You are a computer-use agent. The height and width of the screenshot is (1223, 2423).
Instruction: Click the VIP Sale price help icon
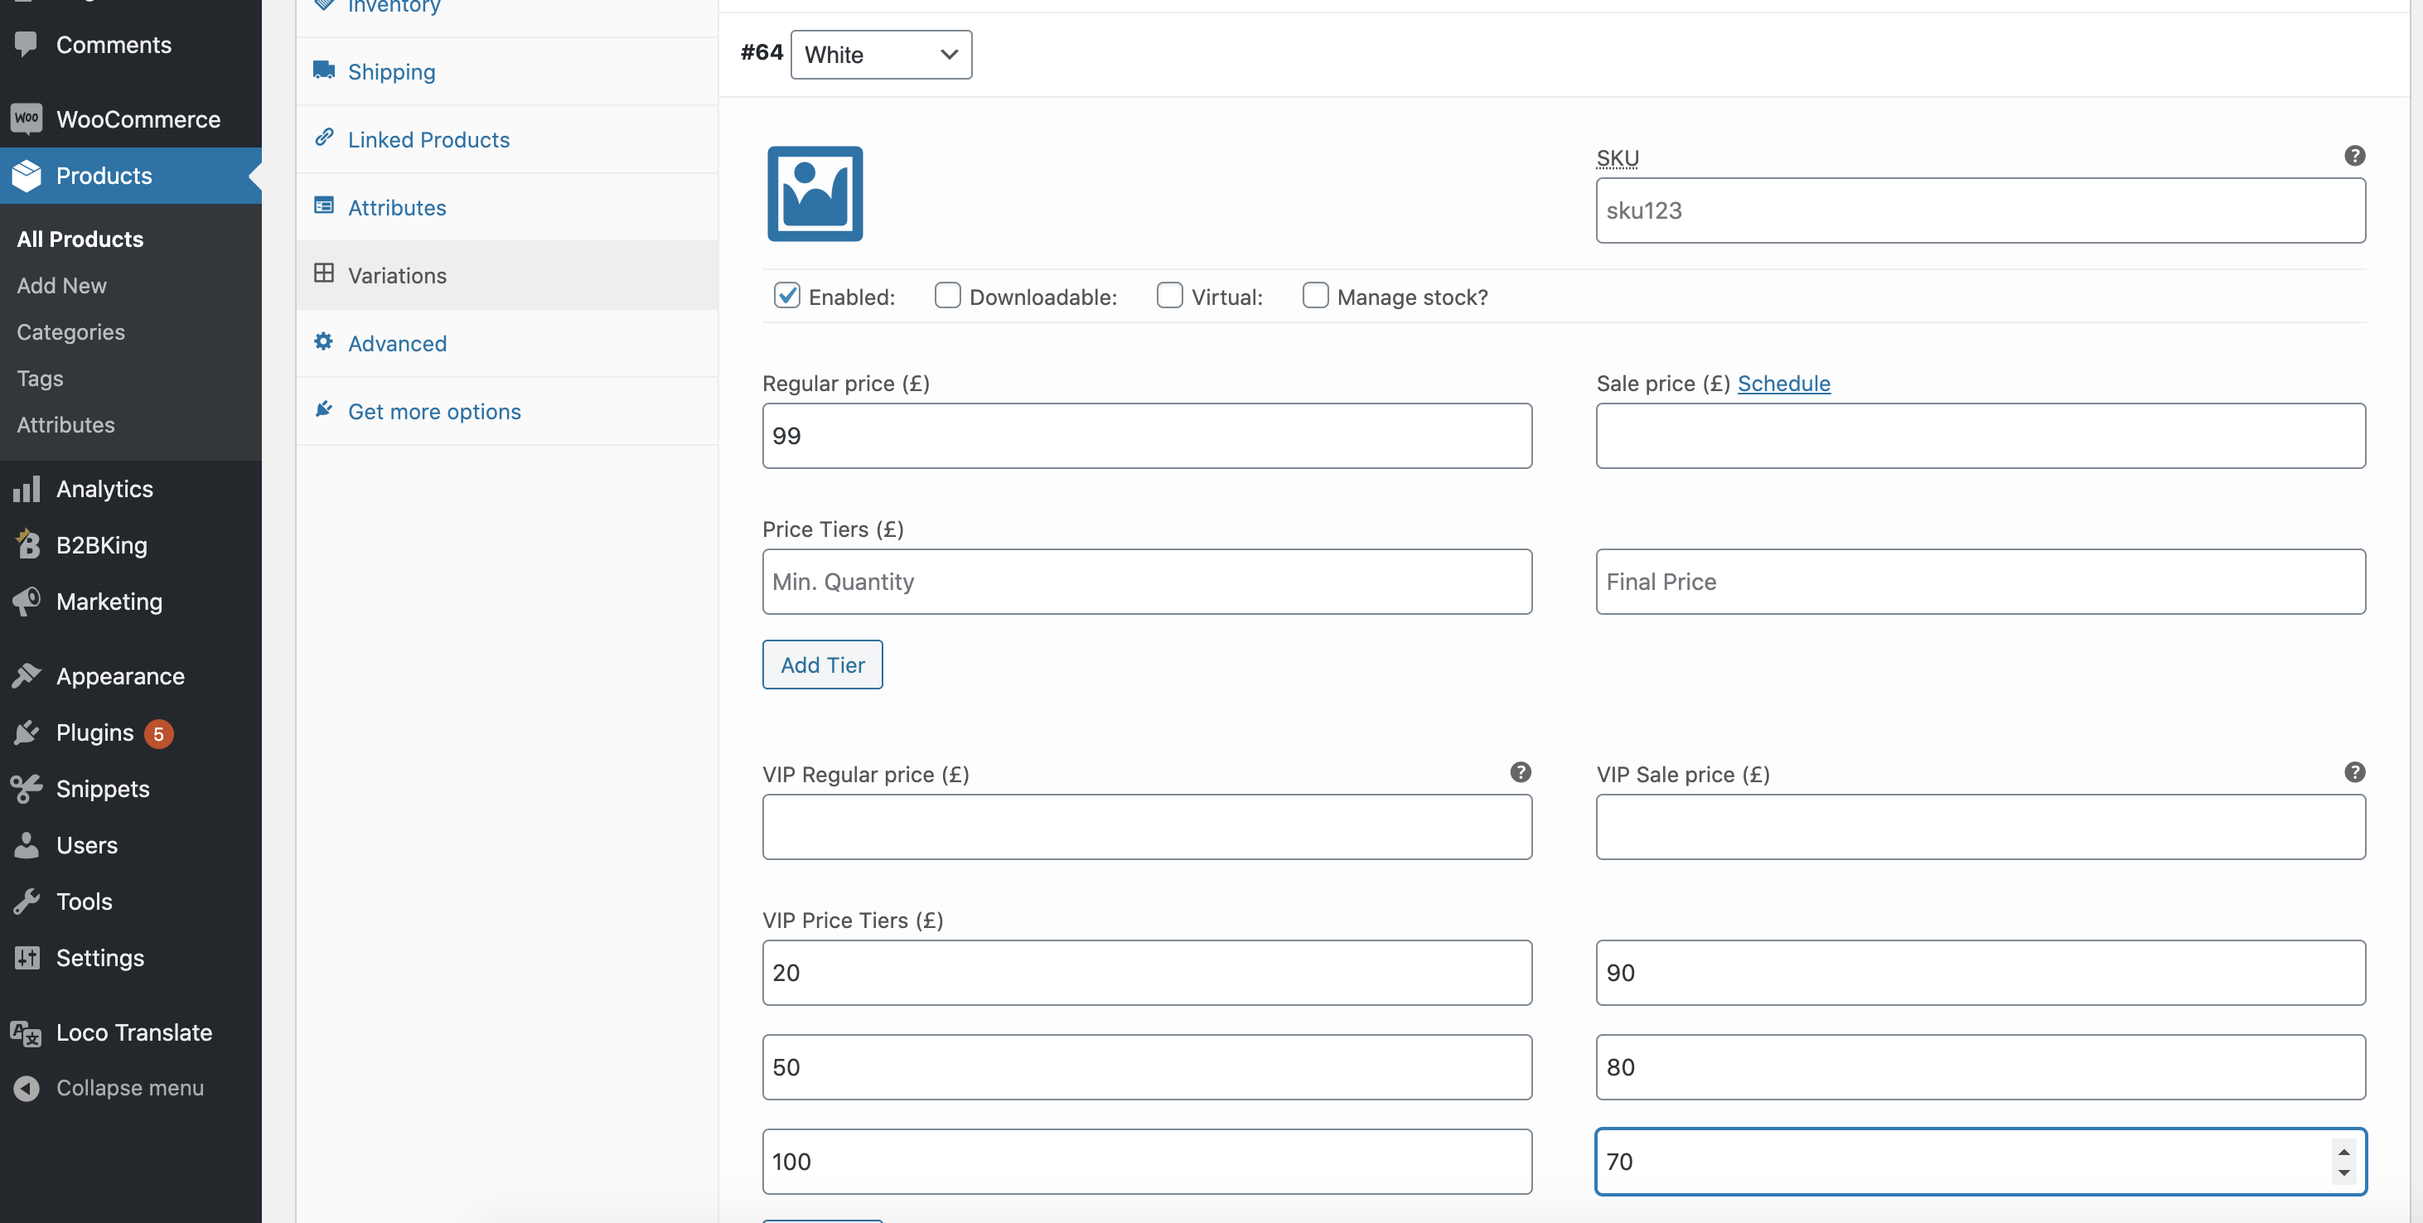2354,771
